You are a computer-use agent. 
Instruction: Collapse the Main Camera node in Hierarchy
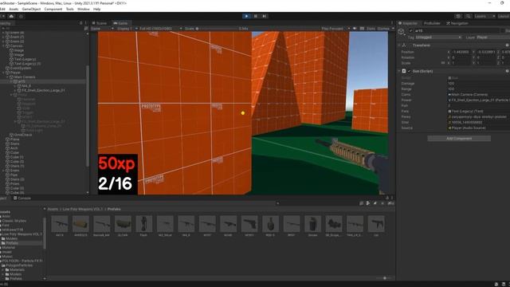point(7,77)
